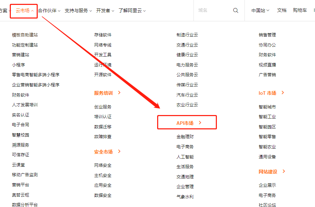Viewport: 315px width, 207px height.
Task: Open 创业服务 entry
Action: pyautogui.click(x=103, y=107)
